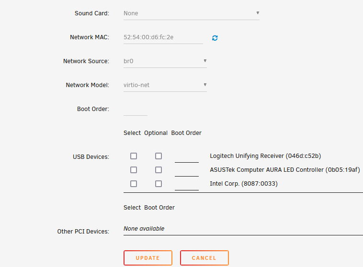Tick Optional checkbox for Intel Corp. device
Image resolution: width=363 pixels, height=267 pixels.
pos(159,184)
